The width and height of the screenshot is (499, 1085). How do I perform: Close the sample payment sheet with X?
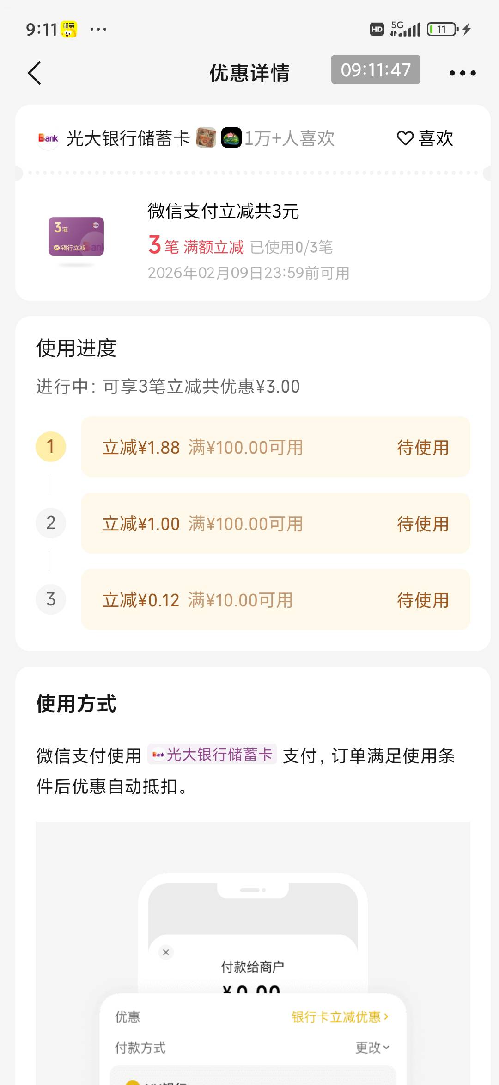pyautogui.click(x=166, y=952)
